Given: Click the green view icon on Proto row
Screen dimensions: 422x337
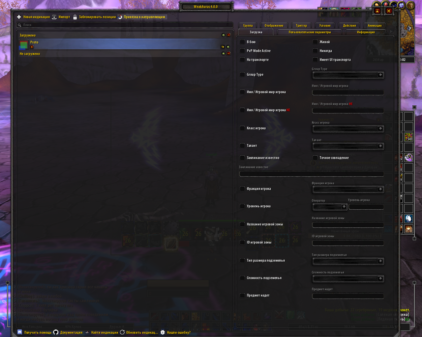Looking at the screenshot, I should (228, 47).
